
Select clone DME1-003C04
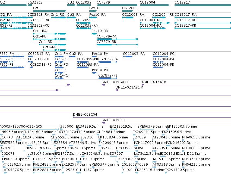point(85,115)
